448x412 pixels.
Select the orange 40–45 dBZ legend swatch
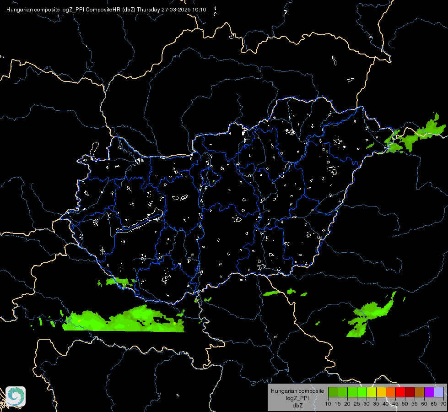coord(391,392)
